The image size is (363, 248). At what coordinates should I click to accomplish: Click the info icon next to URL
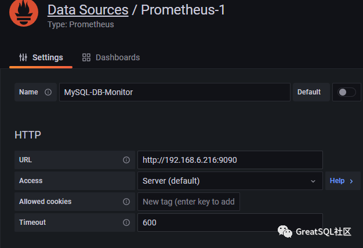126,160
